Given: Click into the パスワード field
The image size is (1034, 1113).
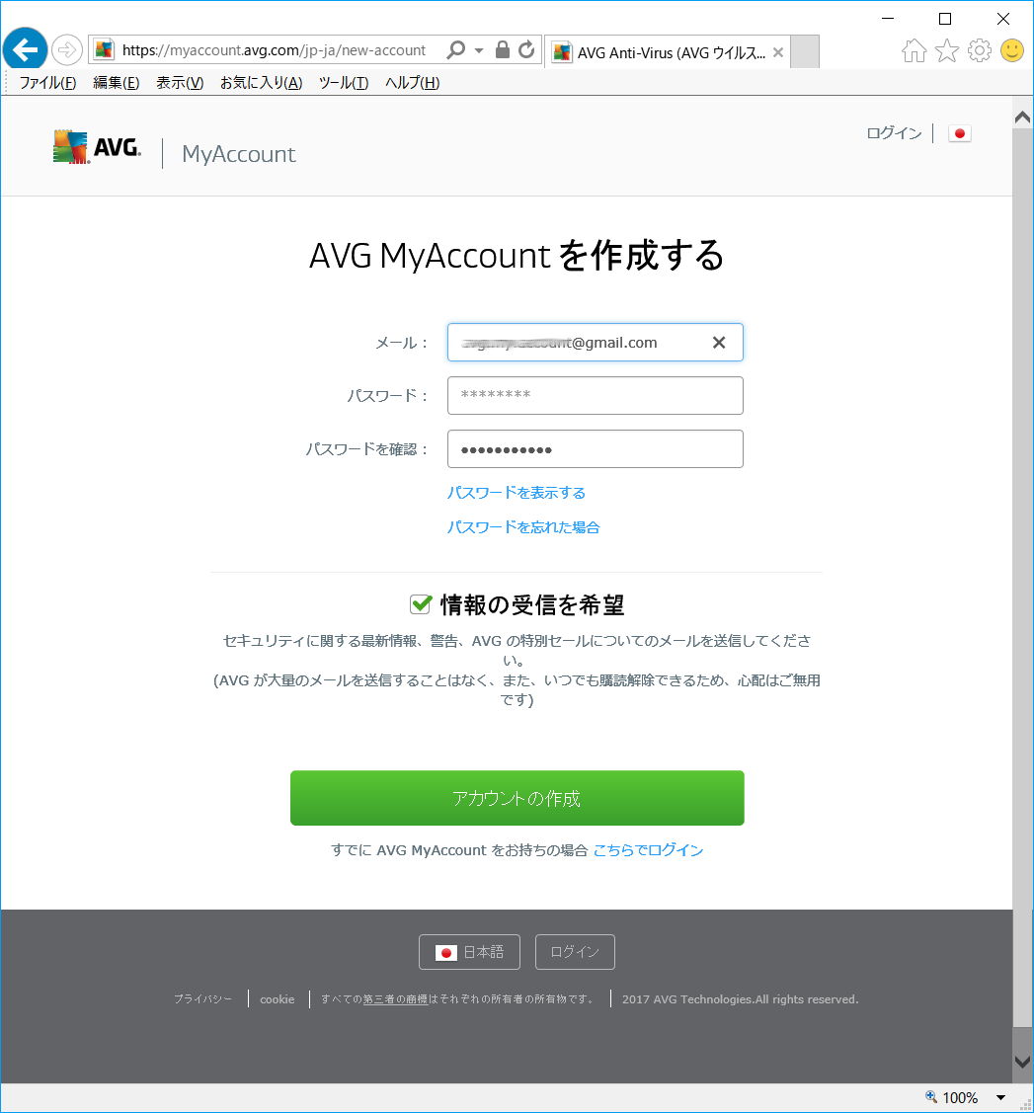Looking at the screenshot, I should click(596, 395).
